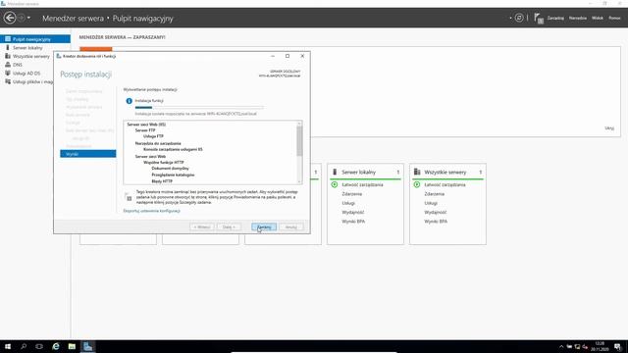Select Dokument domyślny in the list
628x353 pixels.
tap(170, 169)
